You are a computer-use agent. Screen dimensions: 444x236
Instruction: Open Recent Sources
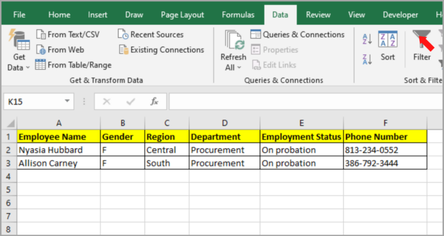pos(151,35)
